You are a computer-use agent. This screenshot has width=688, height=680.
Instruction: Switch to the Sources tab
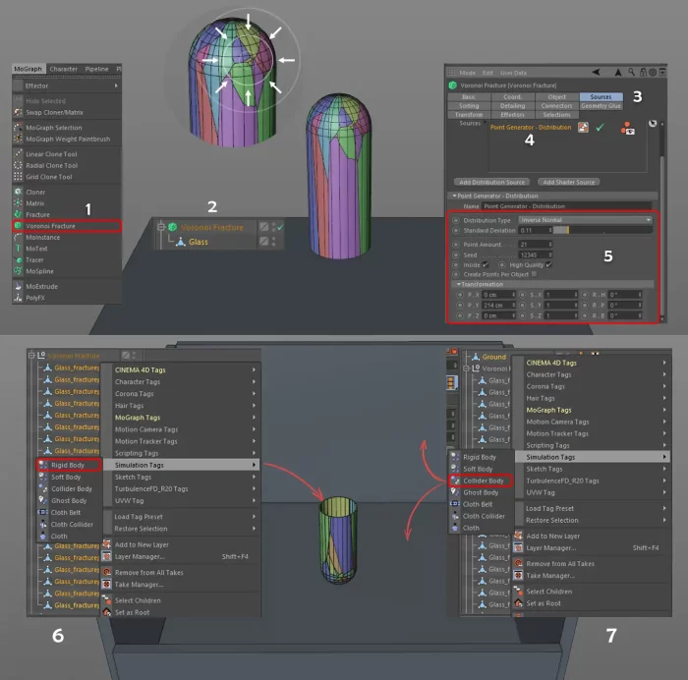[600, 97]
